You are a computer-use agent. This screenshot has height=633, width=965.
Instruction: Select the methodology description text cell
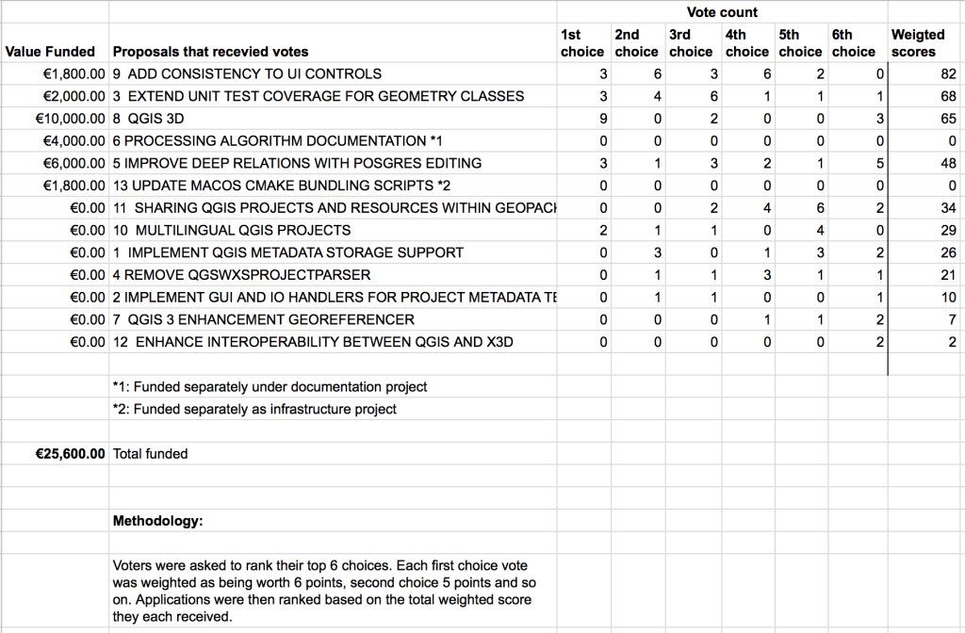(x=322, y=591)
